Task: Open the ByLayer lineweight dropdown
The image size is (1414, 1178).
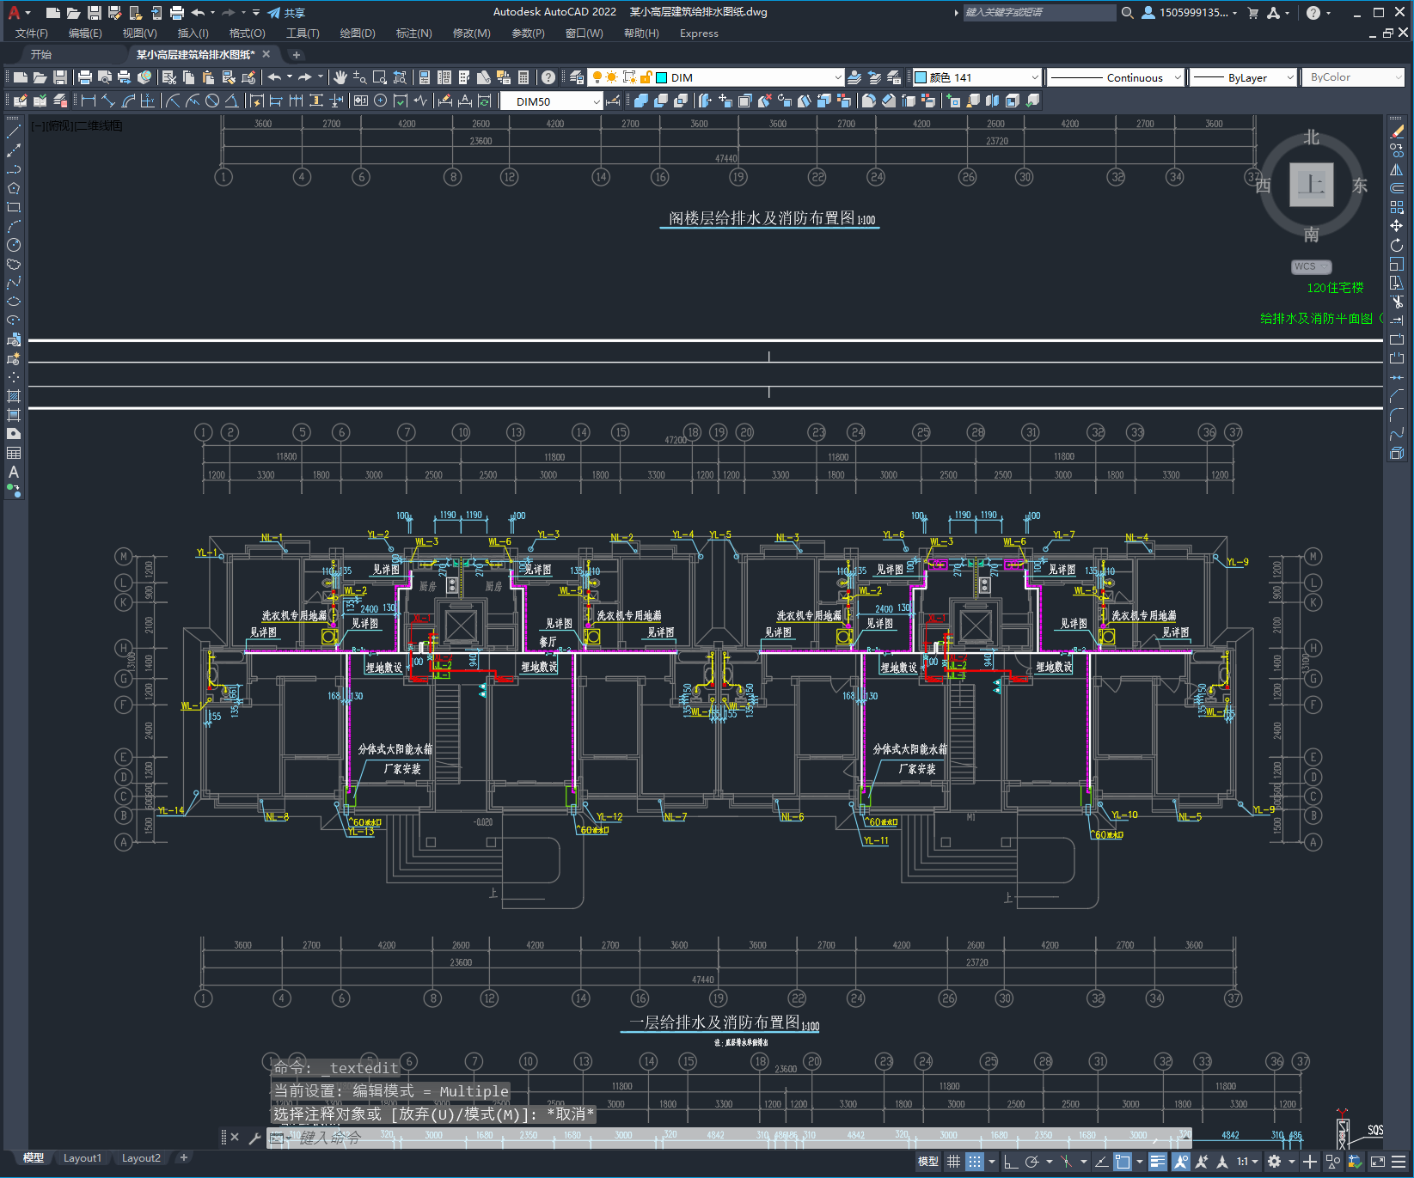Action: click(x=1290, y=77)
